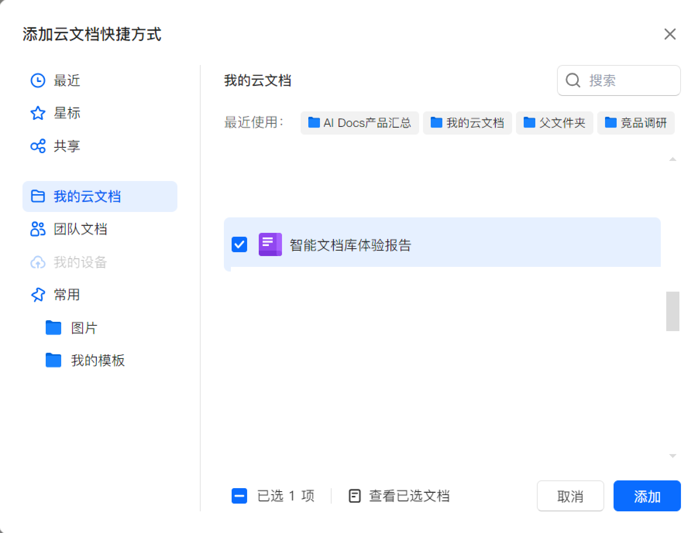Viewport: 698px width, 533px height.
Task: Uncheck the 智能文档库体验报告 checkbox
Action: 239,244
